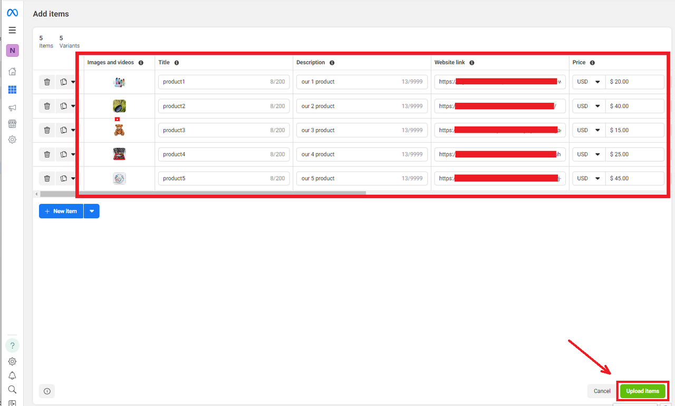Viewport: 675px width, 406px height.
Task: Click the Upload items button
Action: pos(643,391)
